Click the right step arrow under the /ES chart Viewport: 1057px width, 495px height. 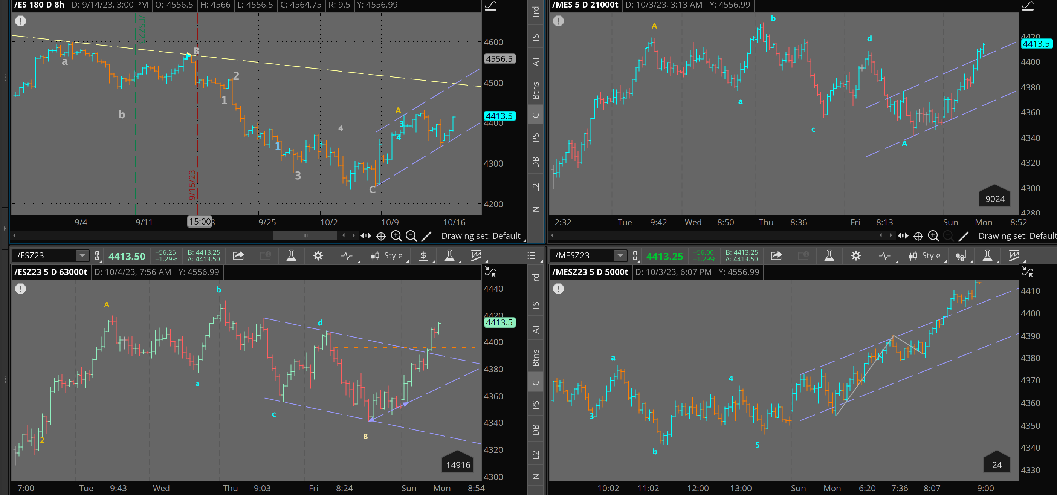point(354,235)
